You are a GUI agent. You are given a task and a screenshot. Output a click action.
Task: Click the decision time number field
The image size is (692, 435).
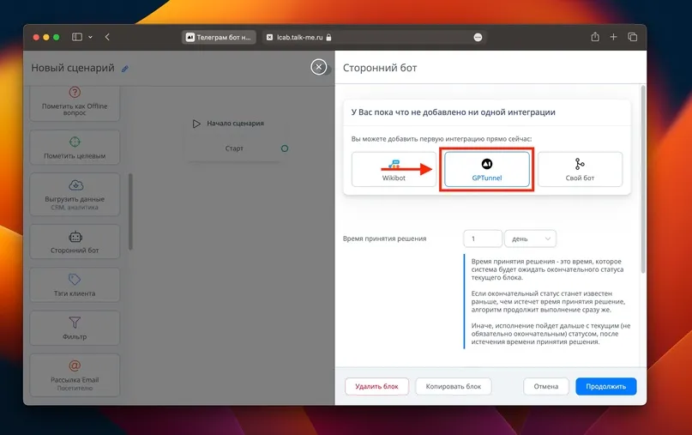tap(483, 239)
